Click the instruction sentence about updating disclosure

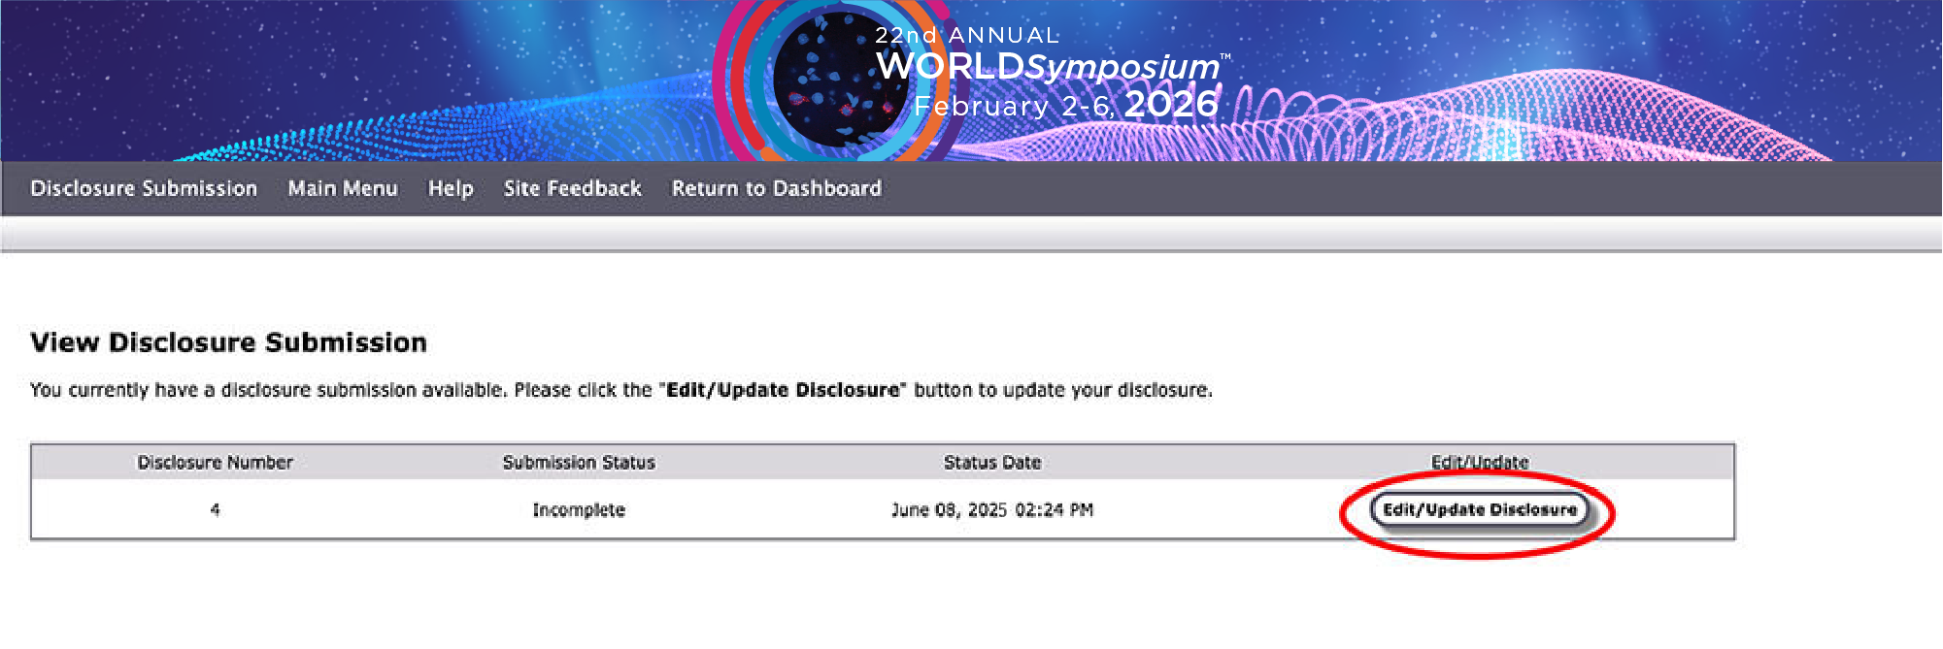621,390
